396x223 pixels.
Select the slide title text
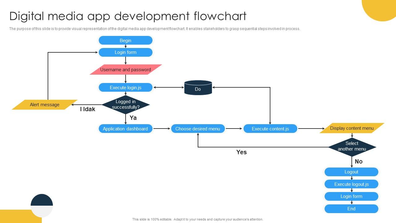click(128, 16)
